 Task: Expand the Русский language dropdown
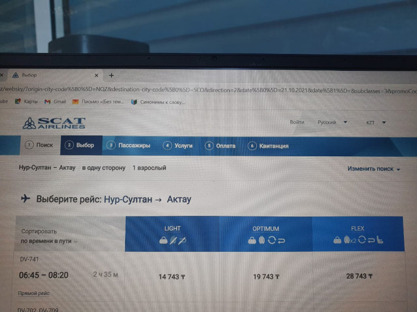coord(332,122)
